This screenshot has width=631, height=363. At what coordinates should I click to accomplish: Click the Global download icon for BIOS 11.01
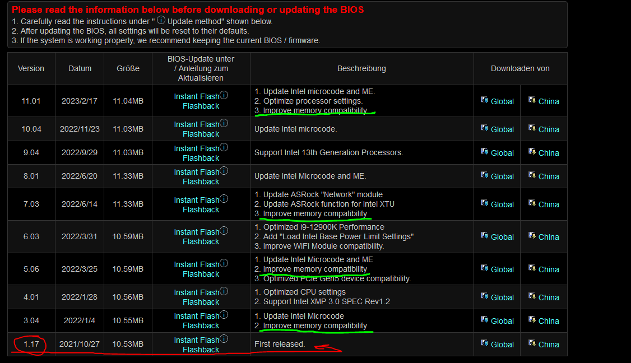click(x=485, y=100)
